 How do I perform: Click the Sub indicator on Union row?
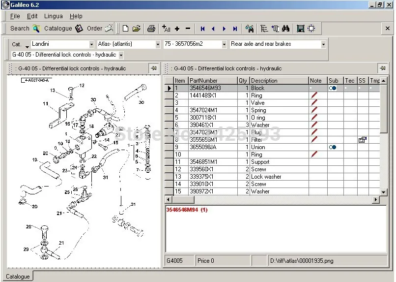tap(333, 147)
